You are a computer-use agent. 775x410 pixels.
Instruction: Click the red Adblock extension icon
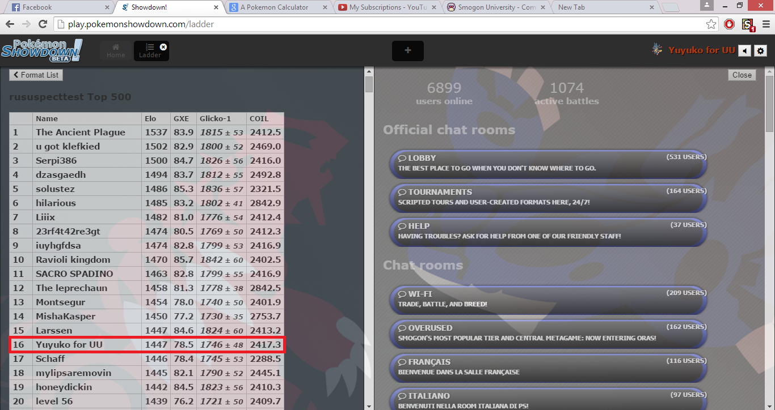730,24
